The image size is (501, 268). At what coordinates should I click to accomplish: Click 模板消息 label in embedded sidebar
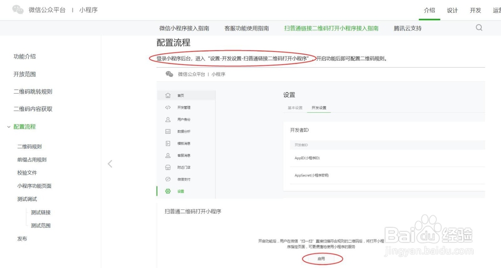click(x=184, y=143)
